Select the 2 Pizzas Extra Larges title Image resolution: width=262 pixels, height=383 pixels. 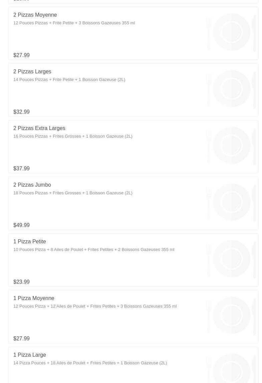pyautogui.click(x=39, y=128)
